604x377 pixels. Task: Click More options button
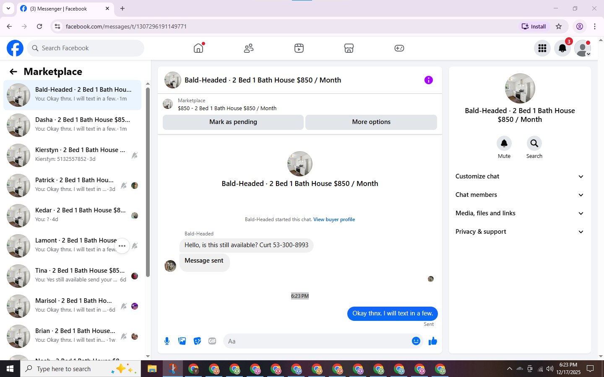(x=371, y=122)
